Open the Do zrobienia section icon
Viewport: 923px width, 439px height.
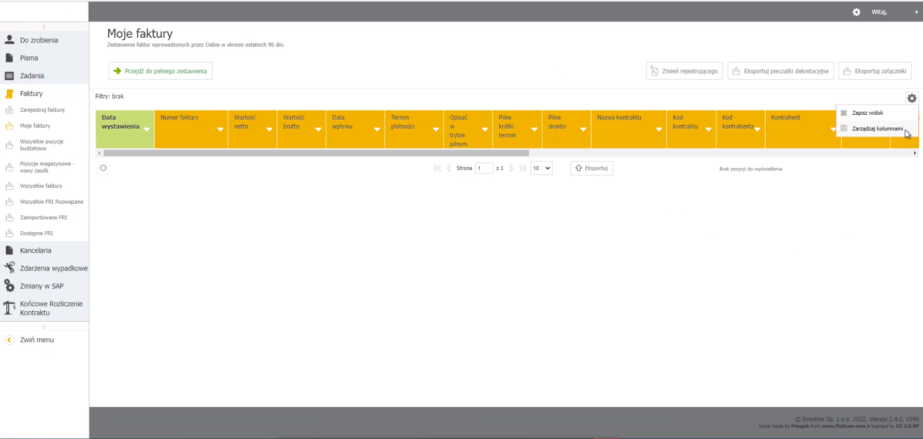click(9, 40)
